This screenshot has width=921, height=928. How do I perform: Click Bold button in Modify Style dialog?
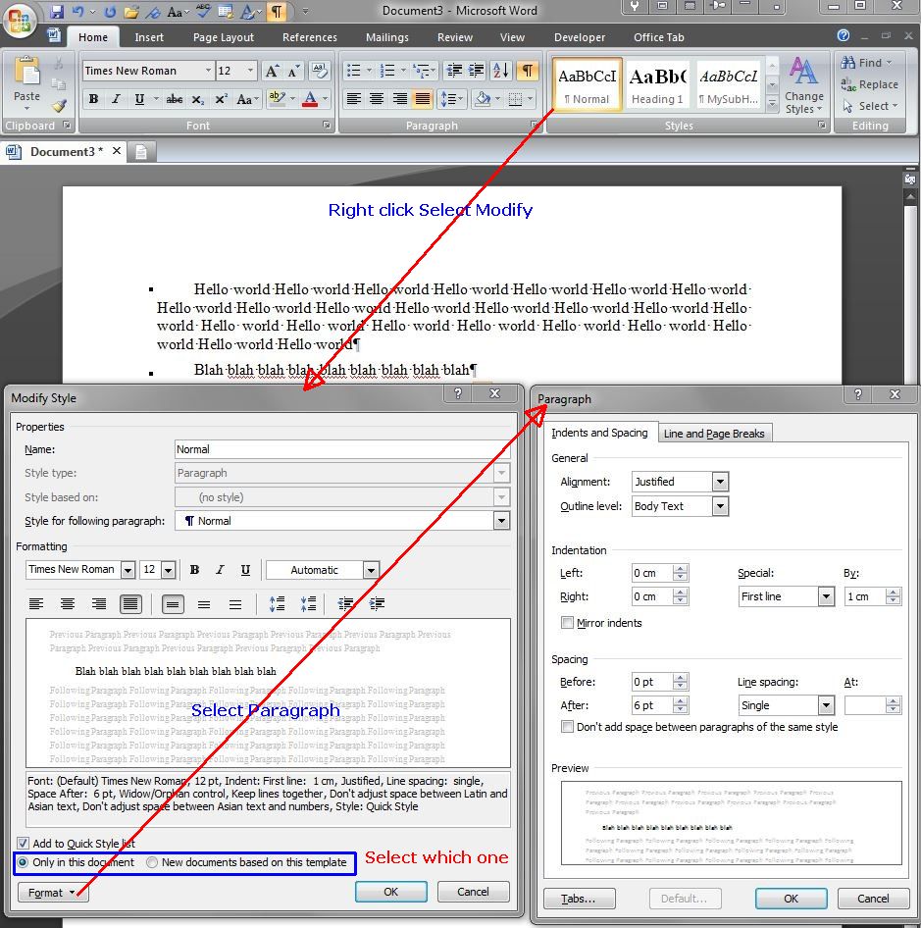(x=194, y=570)
